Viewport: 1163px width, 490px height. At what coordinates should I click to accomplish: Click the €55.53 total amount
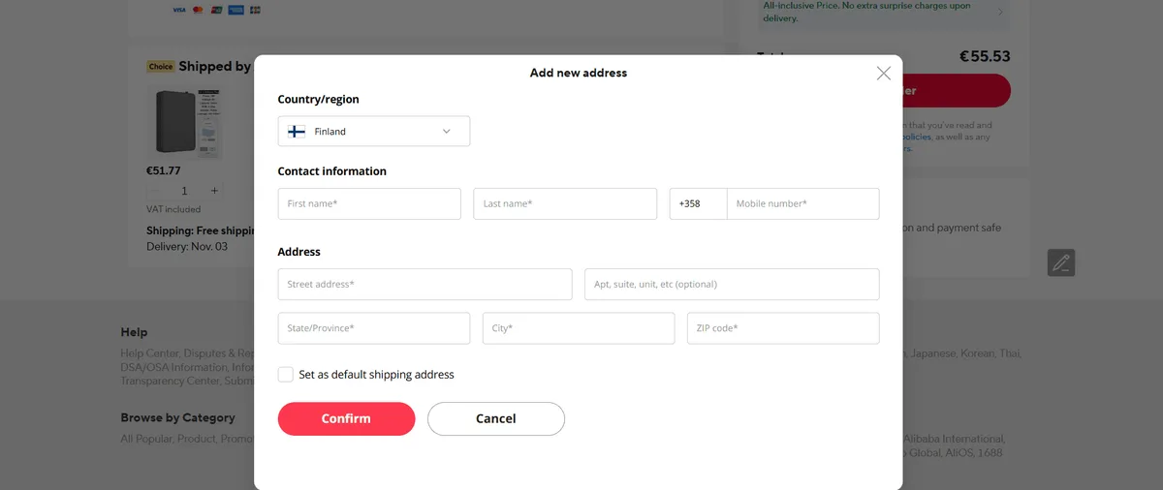tap(985, 57)
